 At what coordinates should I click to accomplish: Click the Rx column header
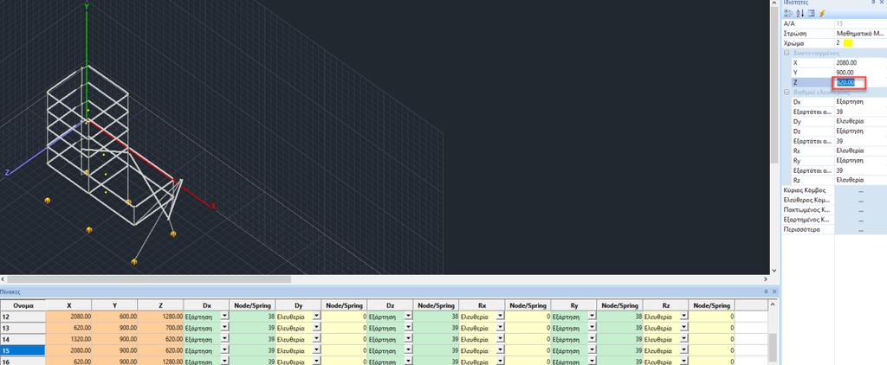482,305
